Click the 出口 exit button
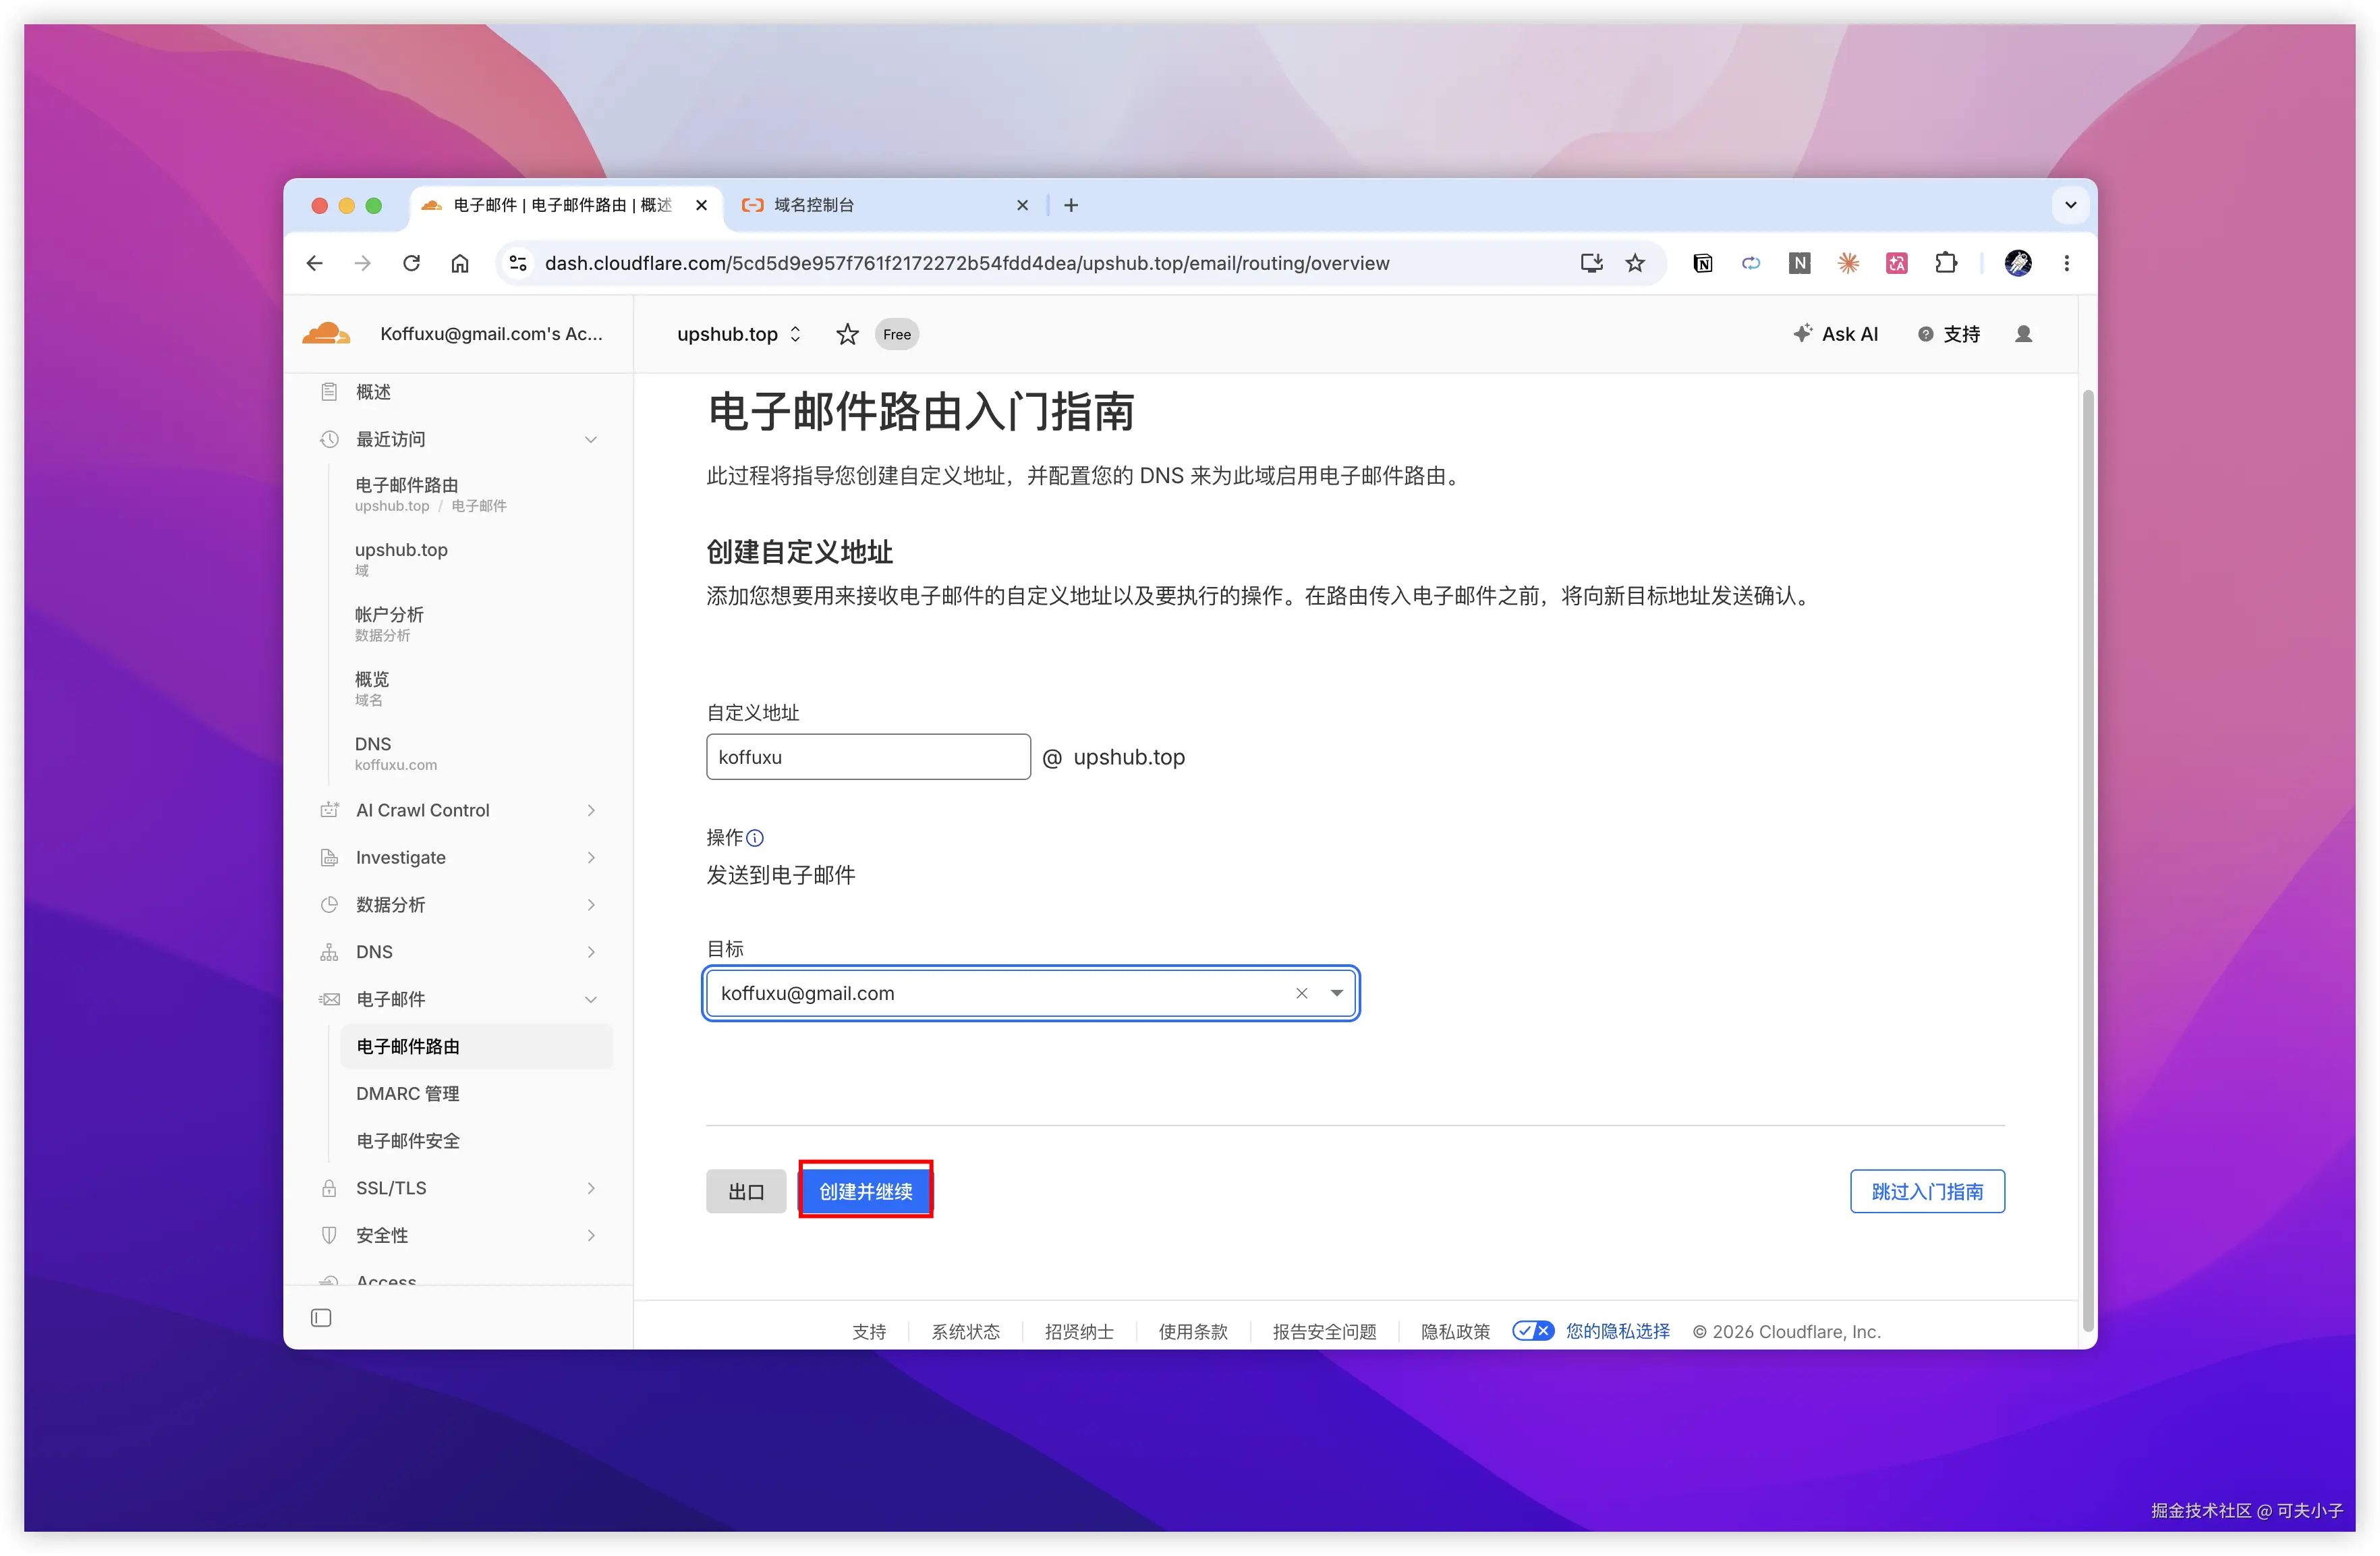 tap(746, 1191)
